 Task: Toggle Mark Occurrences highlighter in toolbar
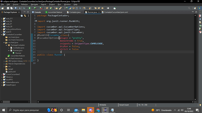[70, 8]
